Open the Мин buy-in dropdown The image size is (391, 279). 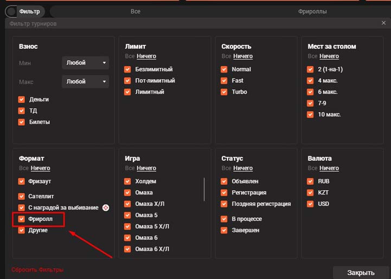(86, 63)
